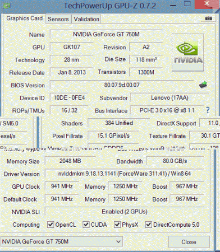Click the NVIDIA logo image
The width and height of the screenshot is (220, 252).
(x=188, y=53)
